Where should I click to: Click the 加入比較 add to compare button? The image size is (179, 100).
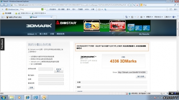(x=141, y=77)
